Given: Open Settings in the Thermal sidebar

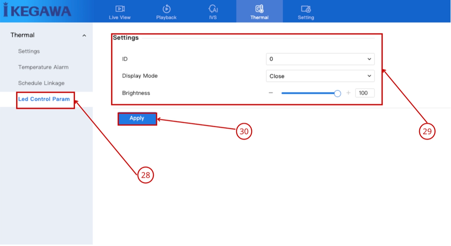Looking at the screenshot, I should 29,51.
